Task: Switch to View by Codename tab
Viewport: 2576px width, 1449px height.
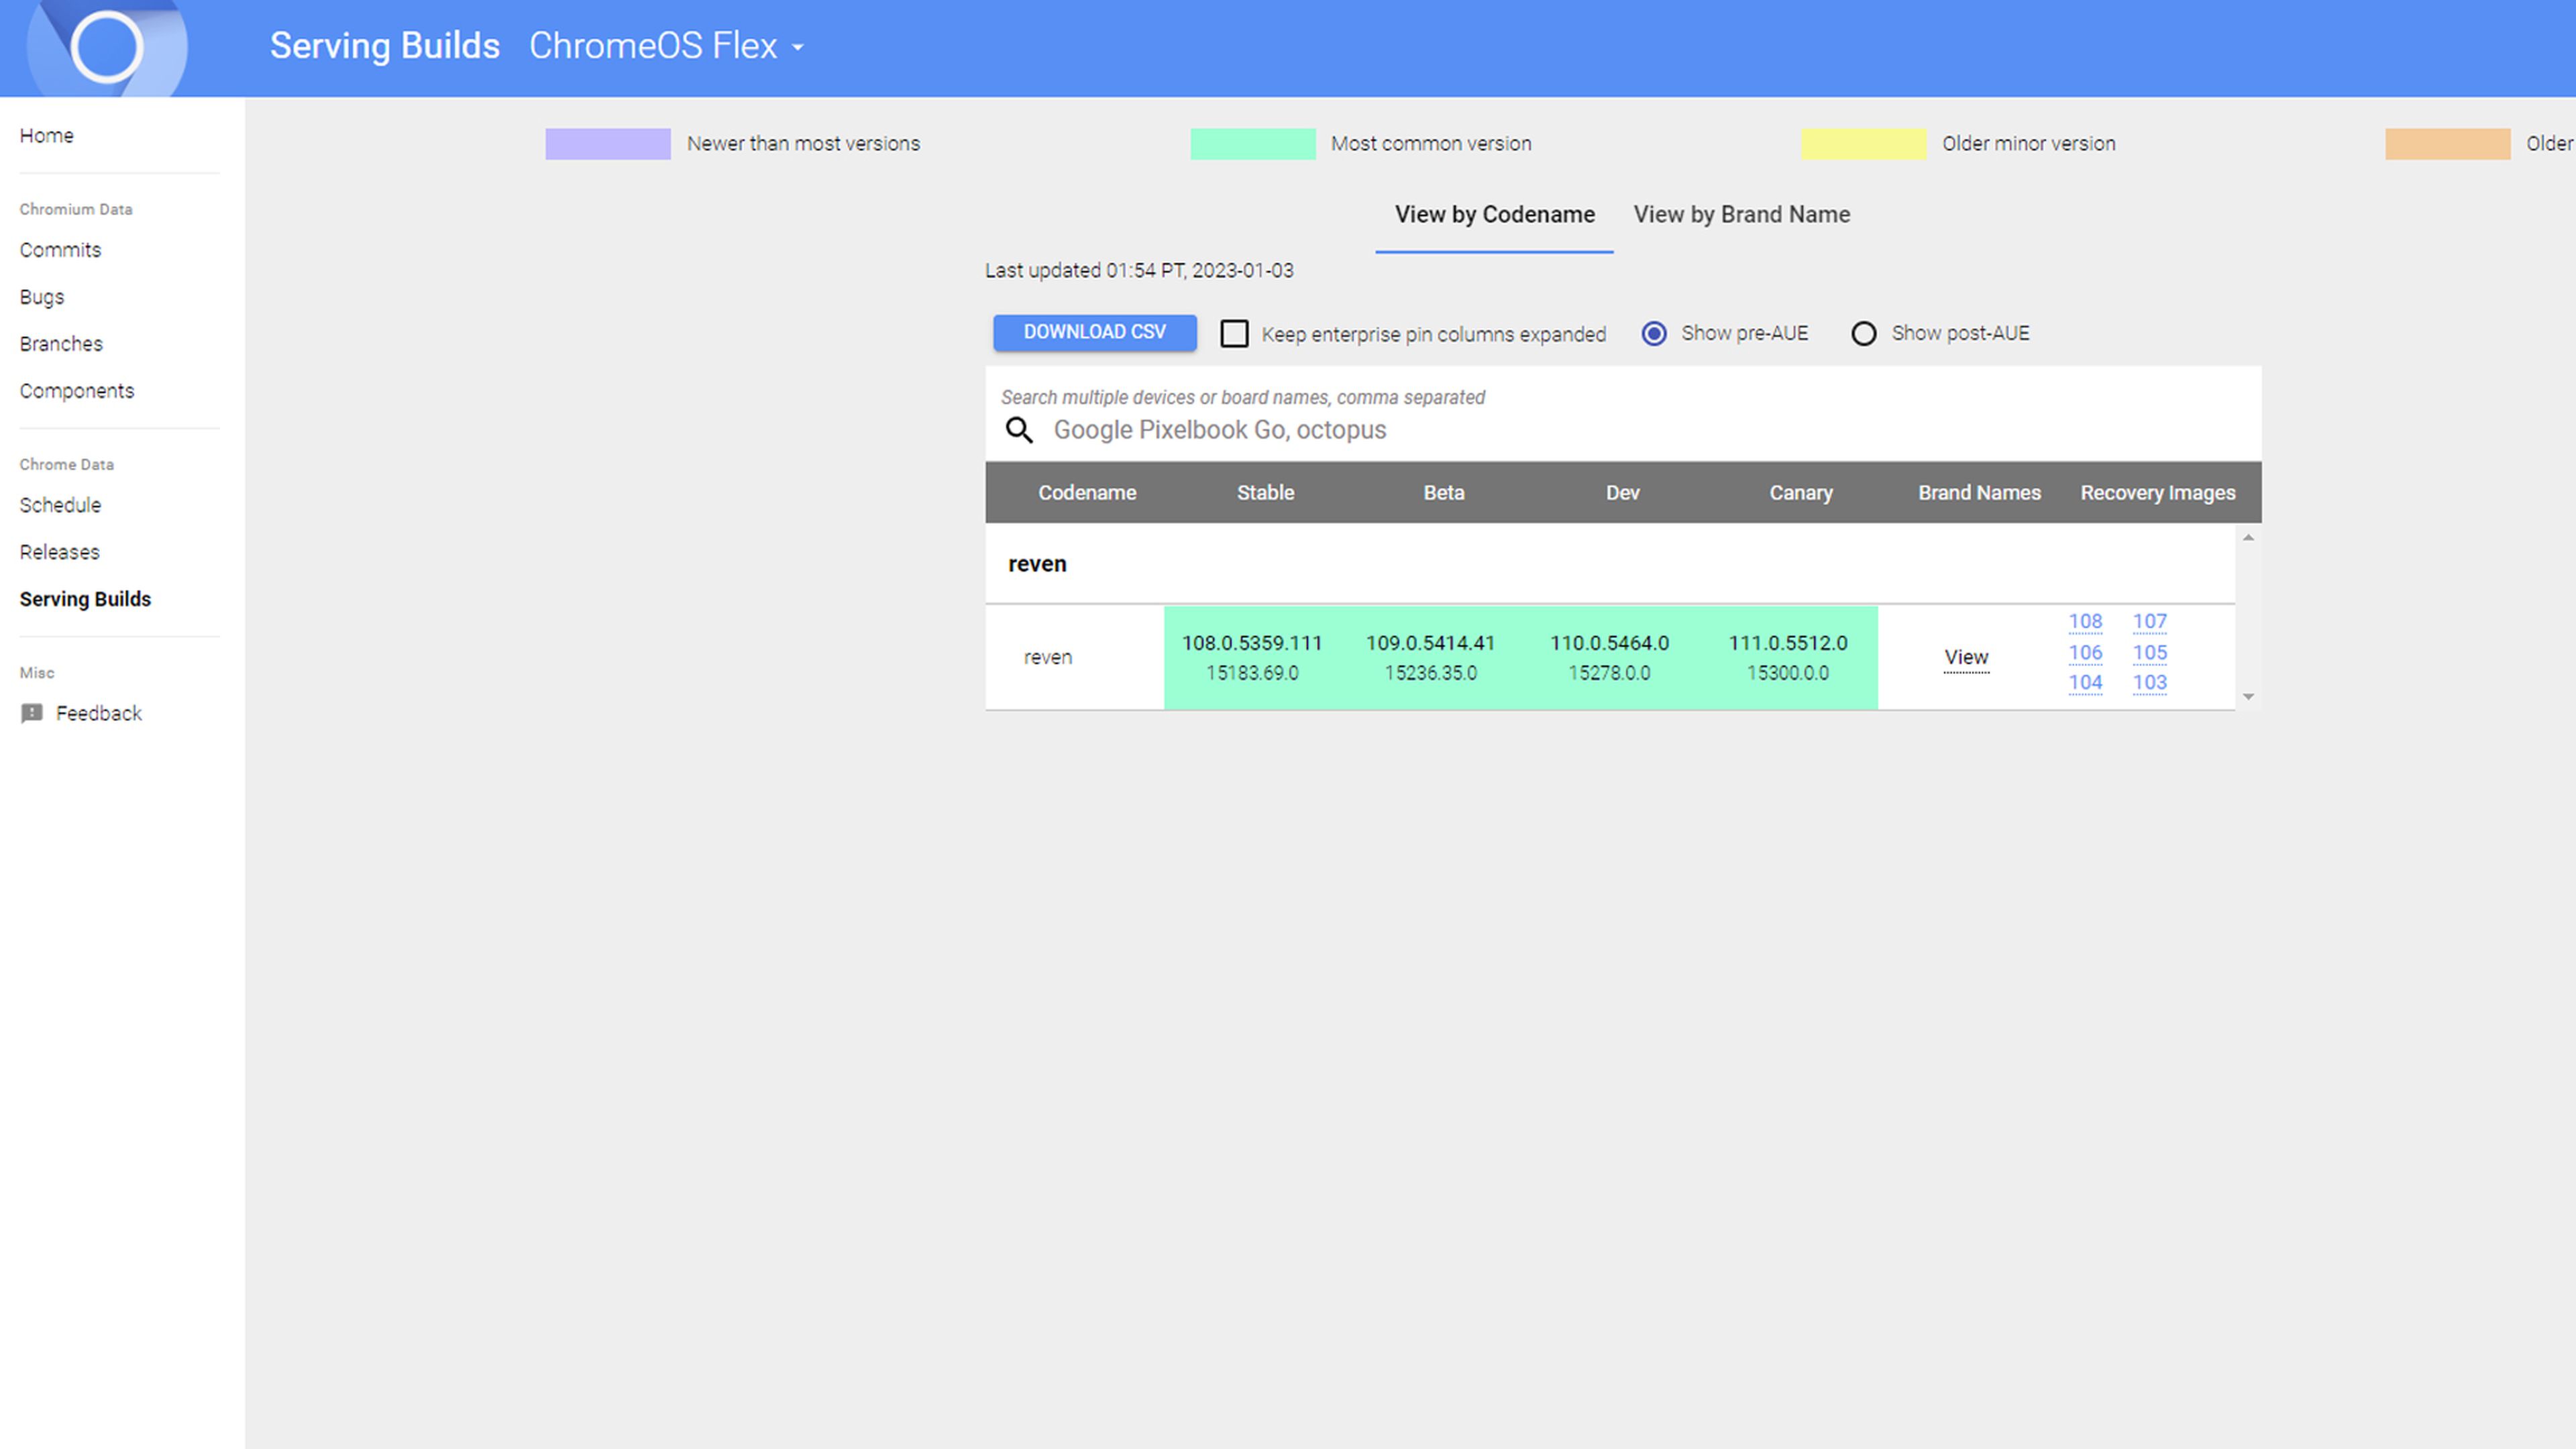Action: click(1494, 215)
